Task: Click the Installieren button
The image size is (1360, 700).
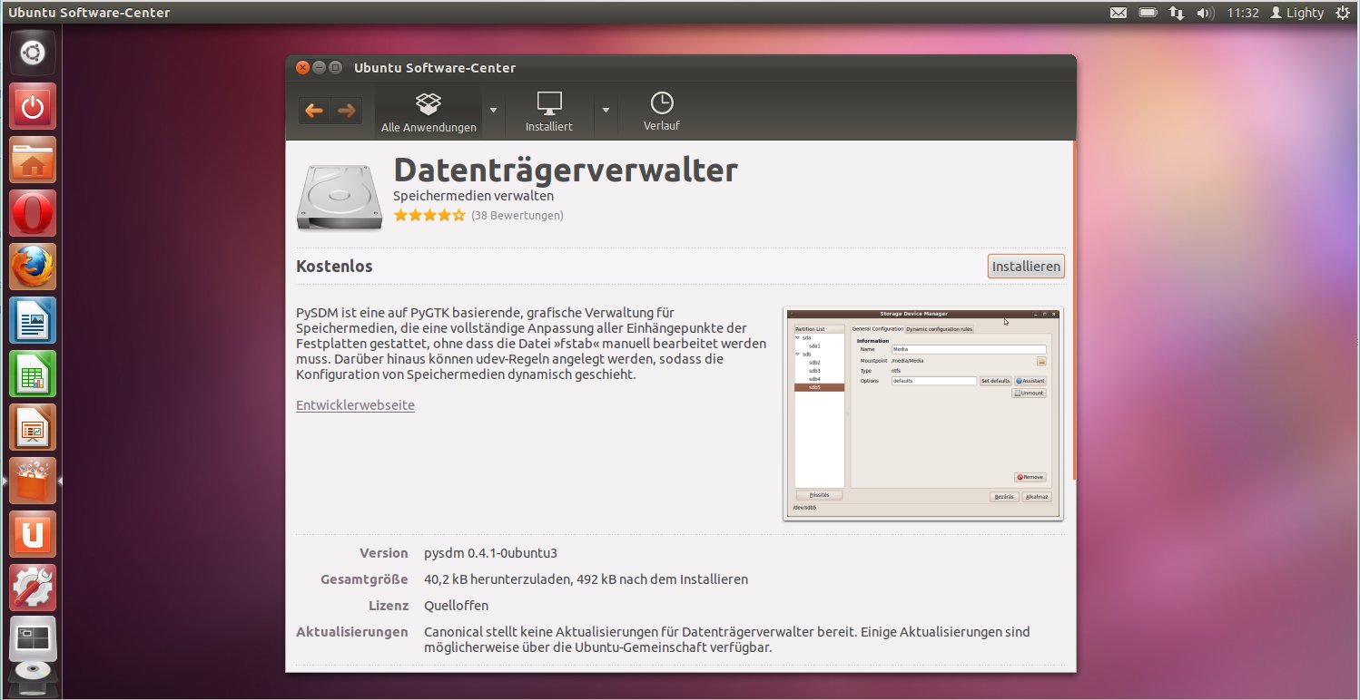Action: 1026,267
